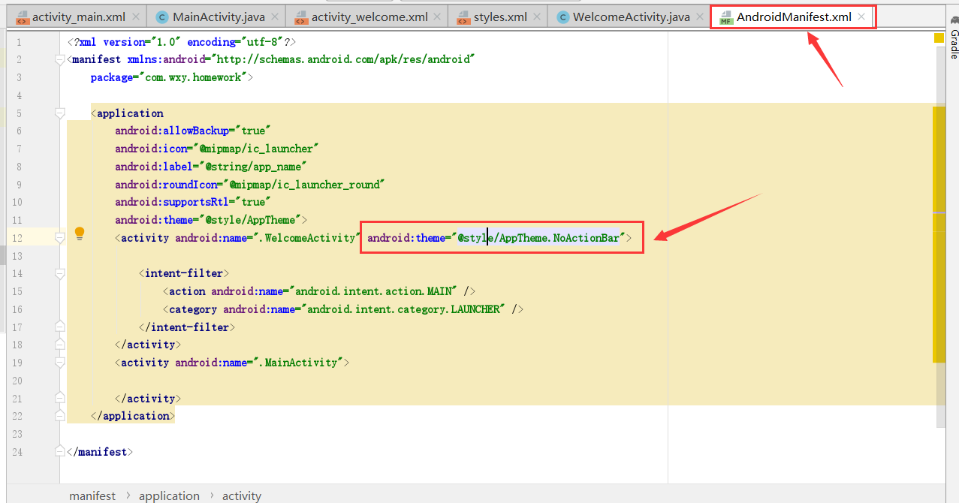Collapse the application tag fold
The height and width of the screenshot is (503, 959).
(x=60, y=113)
